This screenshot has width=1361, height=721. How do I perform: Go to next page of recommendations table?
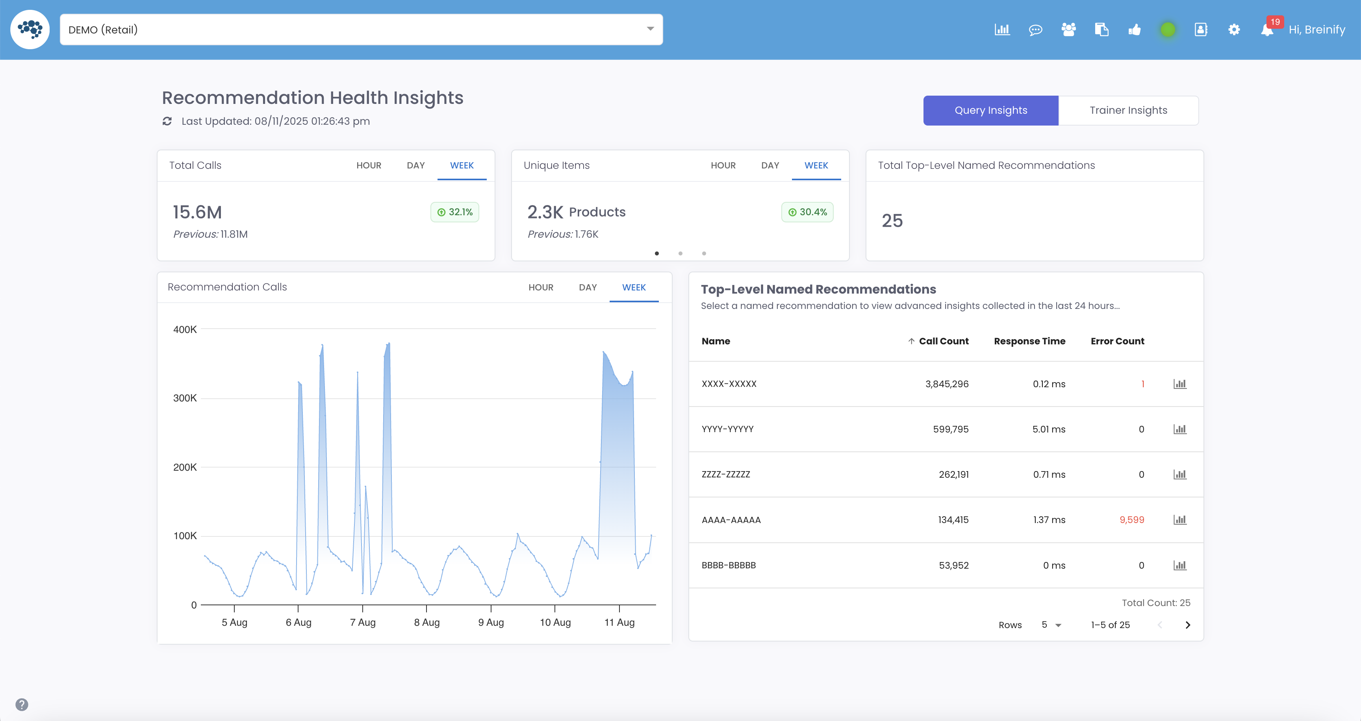1188,625
